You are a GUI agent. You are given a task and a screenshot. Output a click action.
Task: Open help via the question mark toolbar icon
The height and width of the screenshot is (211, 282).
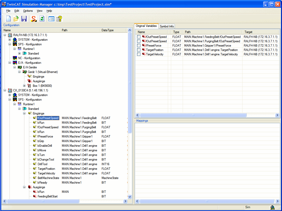59,19
